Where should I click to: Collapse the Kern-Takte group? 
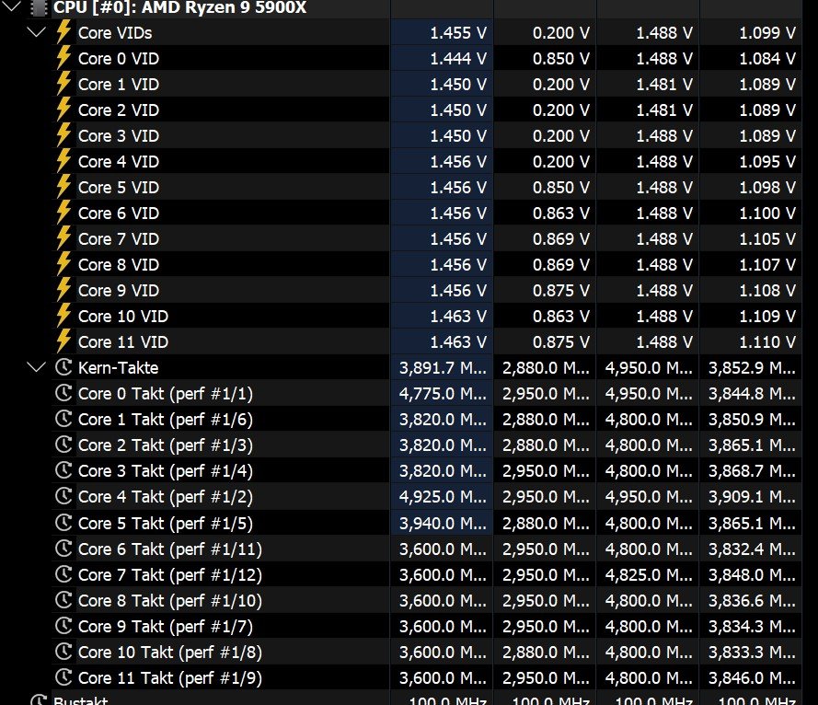click(36, 367)
